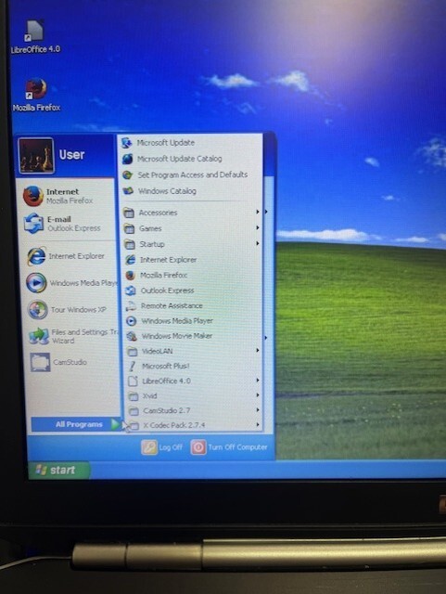
Task: Select Tour Windows XP label
Action: point(79,309)
